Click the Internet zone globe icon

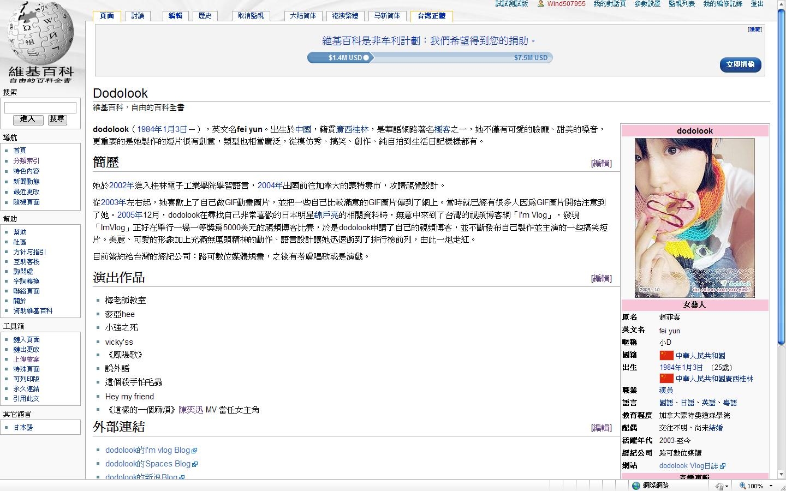tap(636, 486)
